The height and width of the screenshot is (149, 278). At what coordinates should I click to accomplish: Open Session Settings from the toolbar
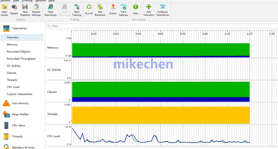pyautogui.click(x=36, y=7)
